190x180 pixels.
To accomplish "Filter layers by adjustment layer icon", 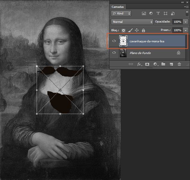I will [151, 13].
